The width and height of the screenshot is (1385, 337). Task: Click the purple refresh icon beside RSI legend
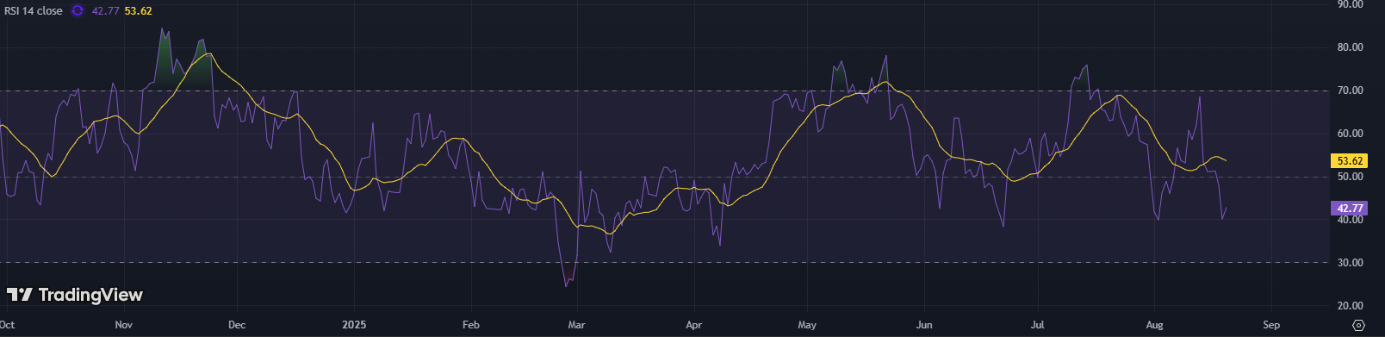[x=78, y=11]
